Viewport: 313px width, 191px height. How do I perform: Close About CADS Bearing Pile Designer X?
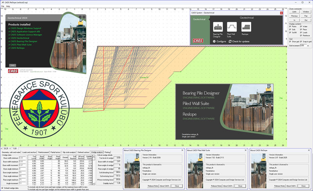point(182,150)
